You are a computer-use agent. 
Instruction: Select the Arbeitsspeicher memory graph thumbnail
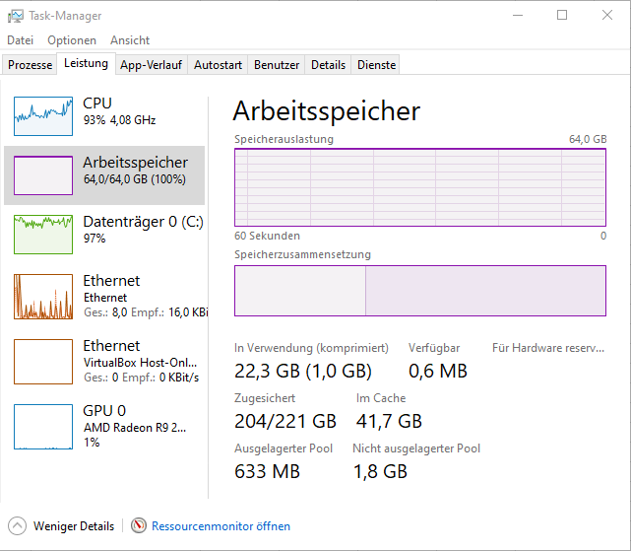43,175
